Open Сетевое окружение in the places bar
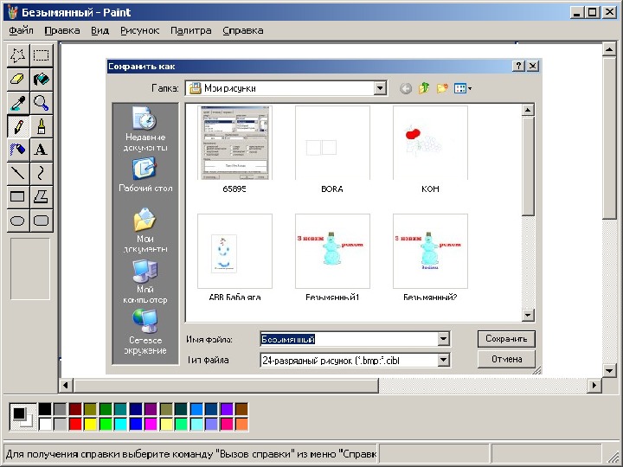This screenshot has height=467, width=623. pyautogui.click(x=145, y=332)
